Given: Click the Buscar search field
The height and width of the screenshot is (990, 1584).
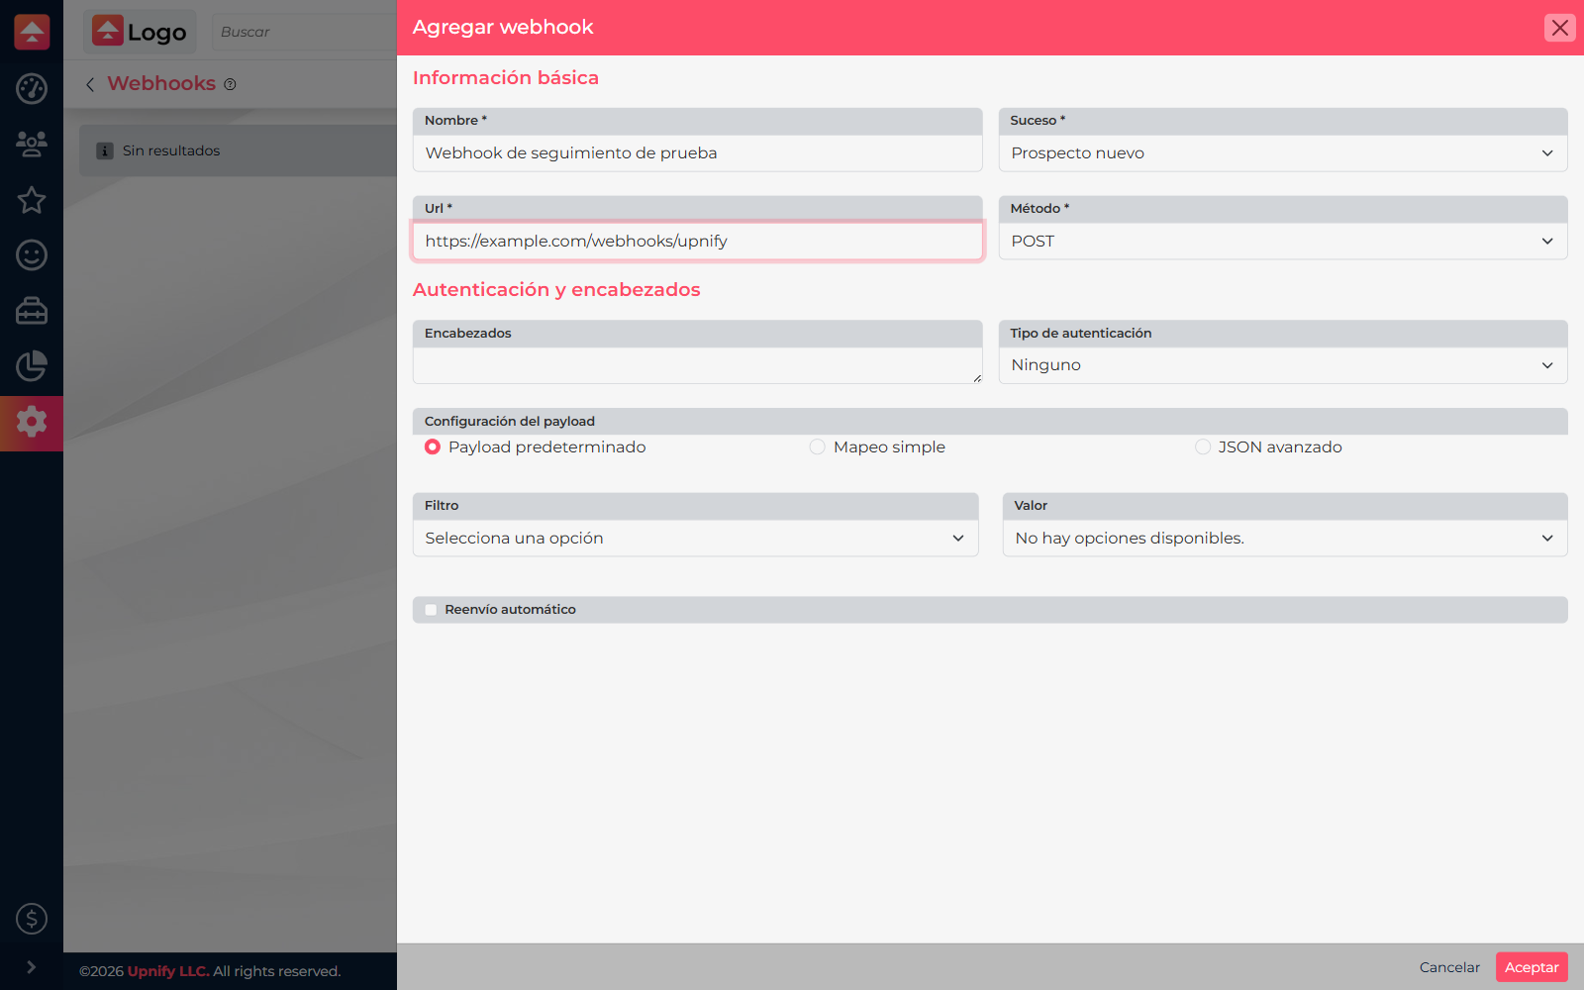Looking at the screenshot, I should coord(304,32).
